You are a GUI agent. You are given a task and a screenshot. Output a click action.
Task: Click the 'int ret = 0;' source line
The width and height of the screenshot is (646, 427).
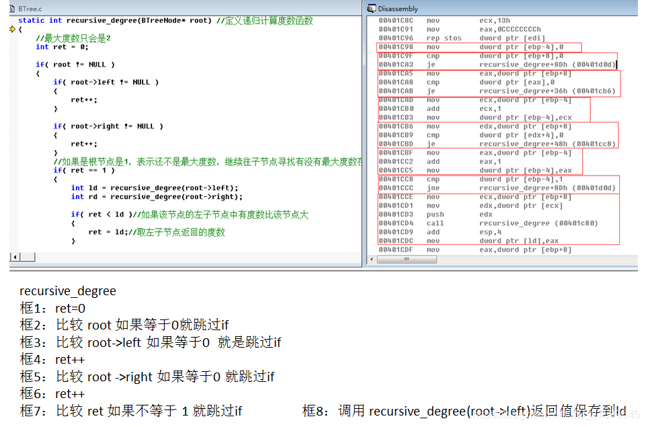62,47
